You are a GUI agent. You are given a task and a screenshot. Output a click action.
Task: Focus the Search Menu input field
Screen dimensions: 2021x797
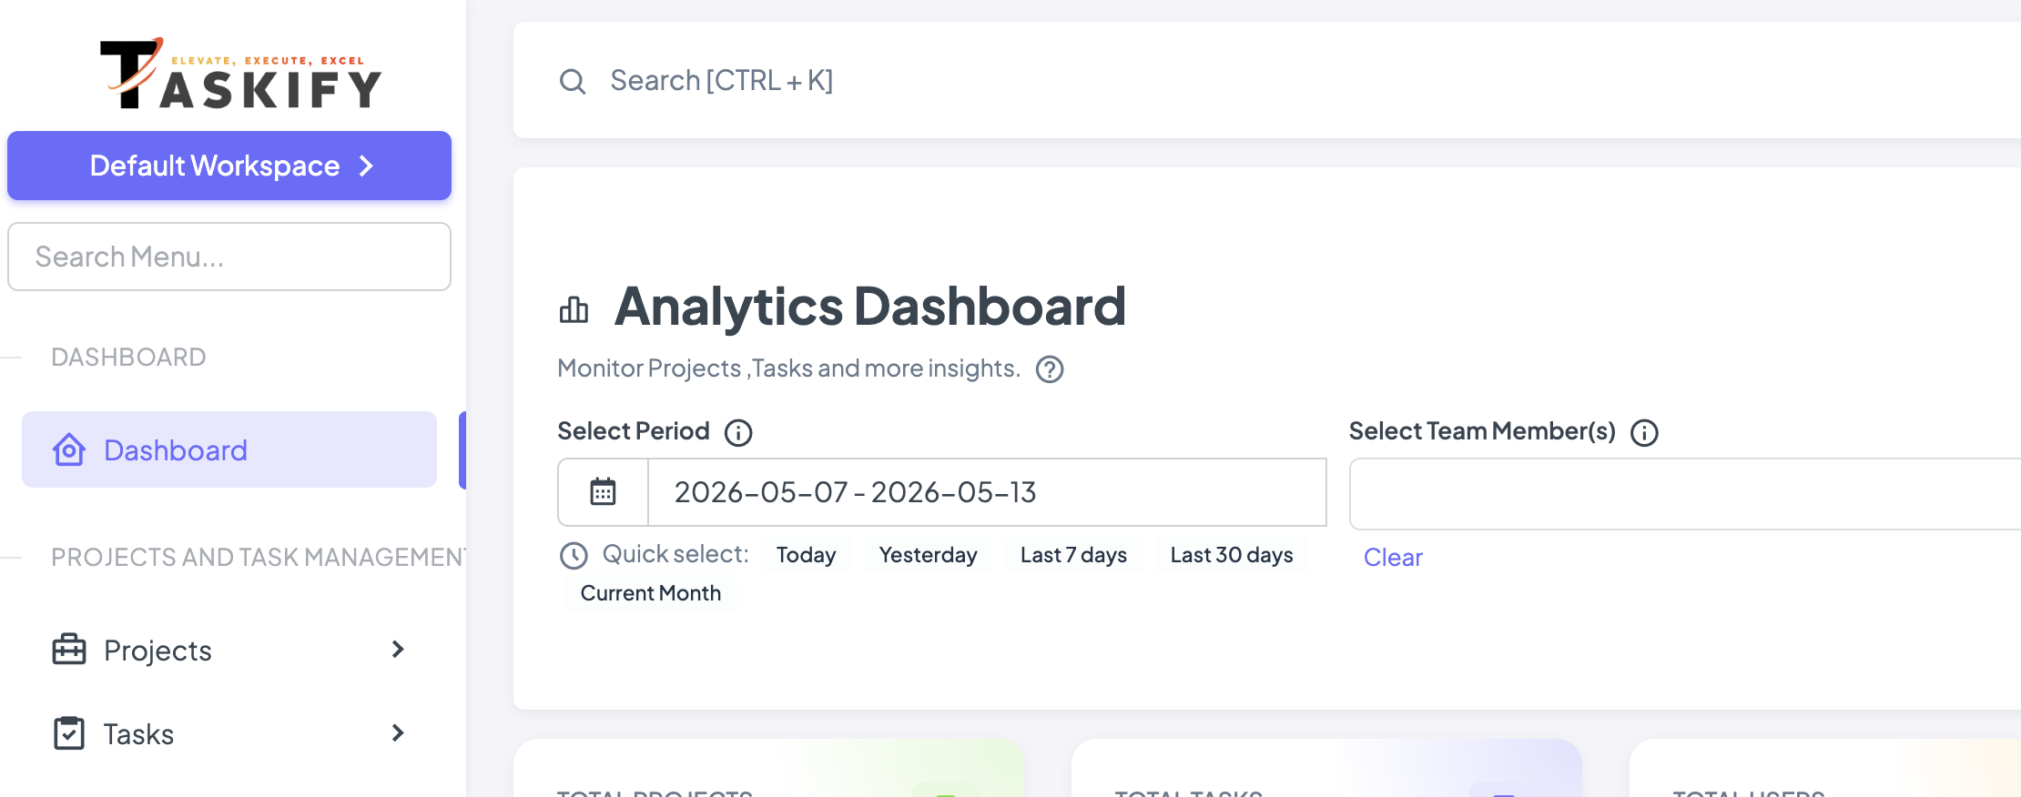(x=229, y=257)
